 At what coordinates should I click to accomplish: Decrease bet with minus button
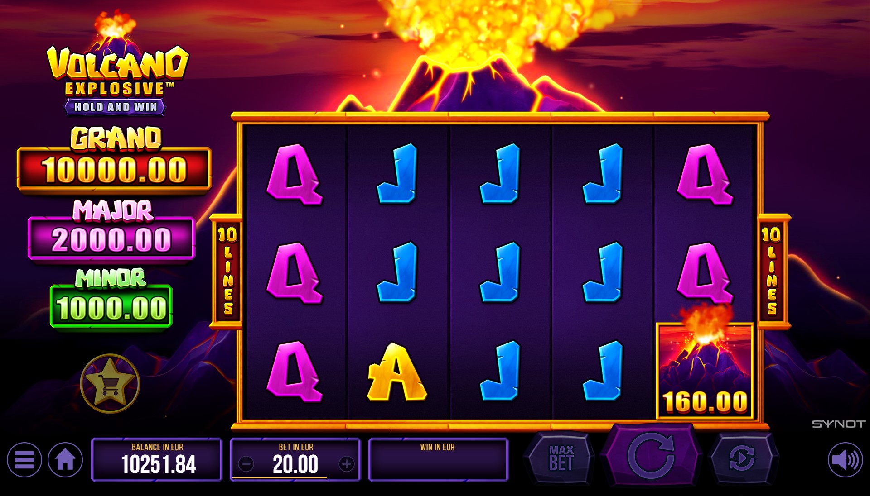(246, 464)
